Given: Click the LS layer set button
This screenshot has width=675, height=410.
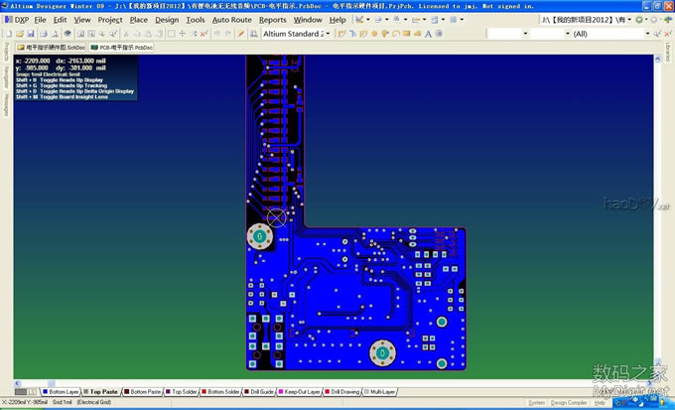Looking at the screenshot, I should (31, 392).
